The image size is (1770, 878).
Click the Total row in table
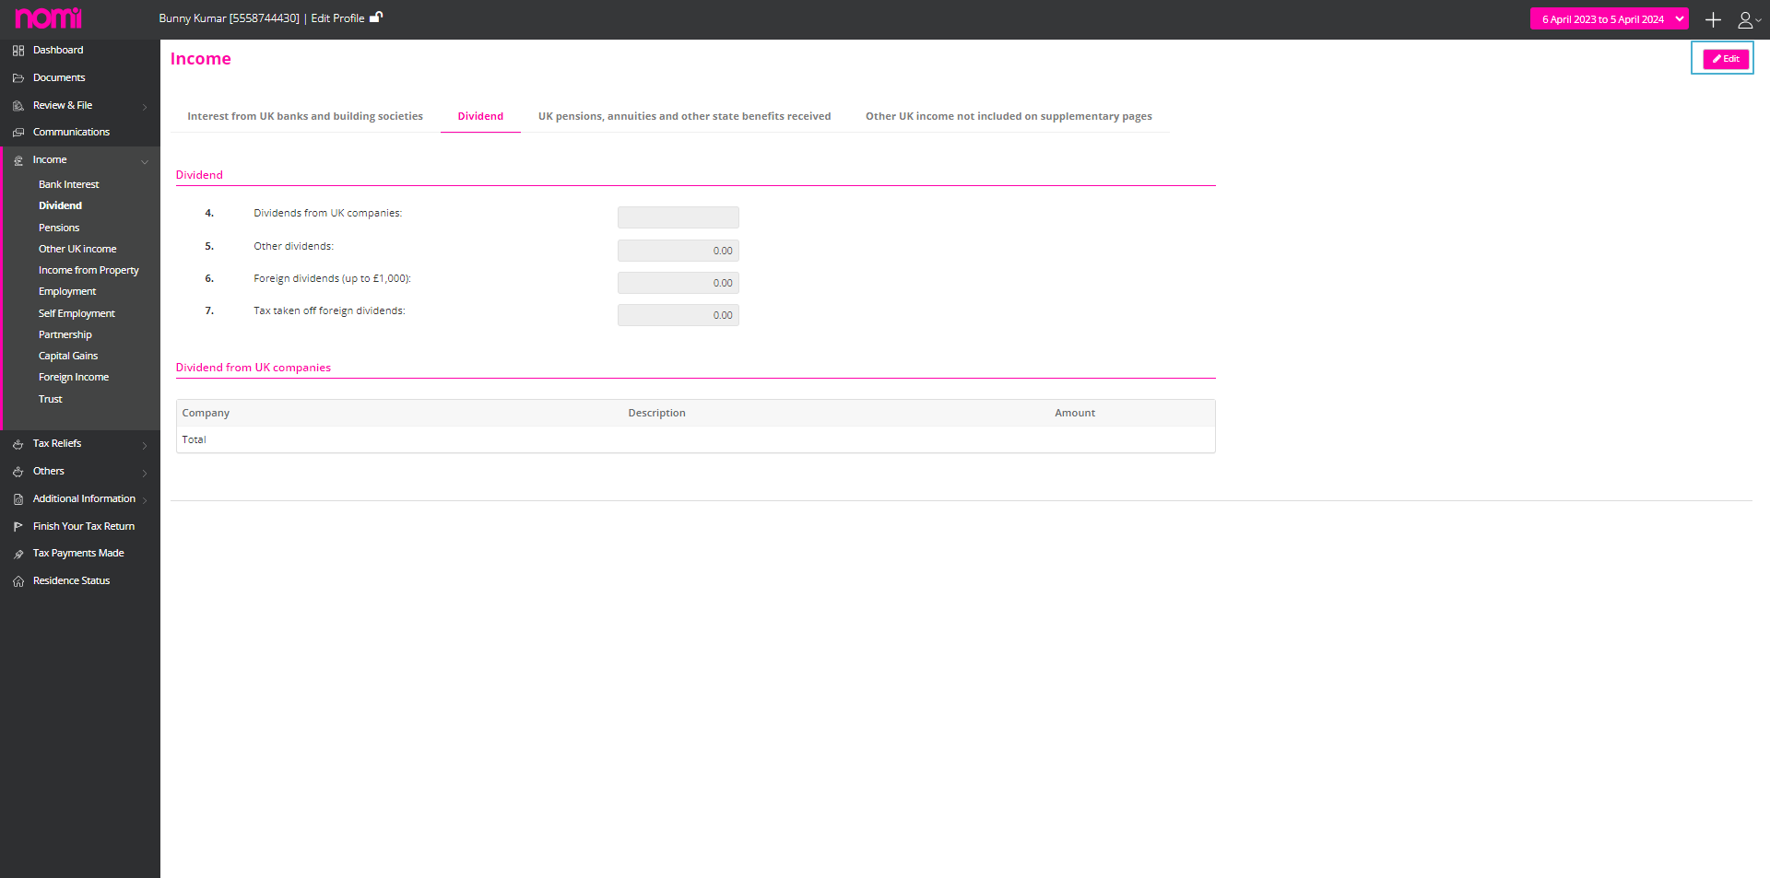click(695, 440)
